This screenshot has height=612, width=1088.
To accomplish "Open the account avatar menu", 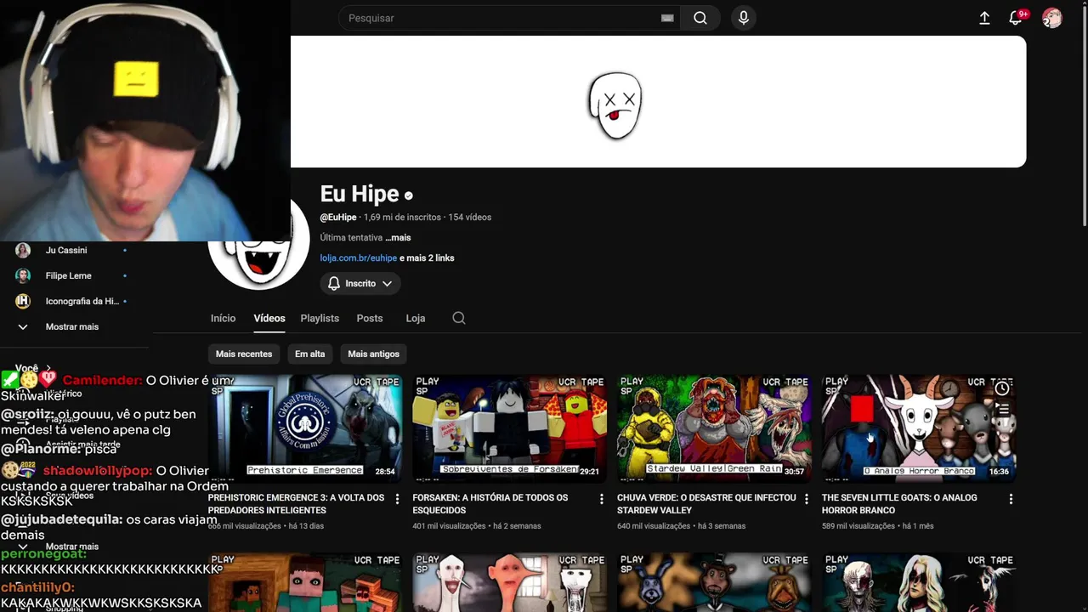I will point(1052,18).
